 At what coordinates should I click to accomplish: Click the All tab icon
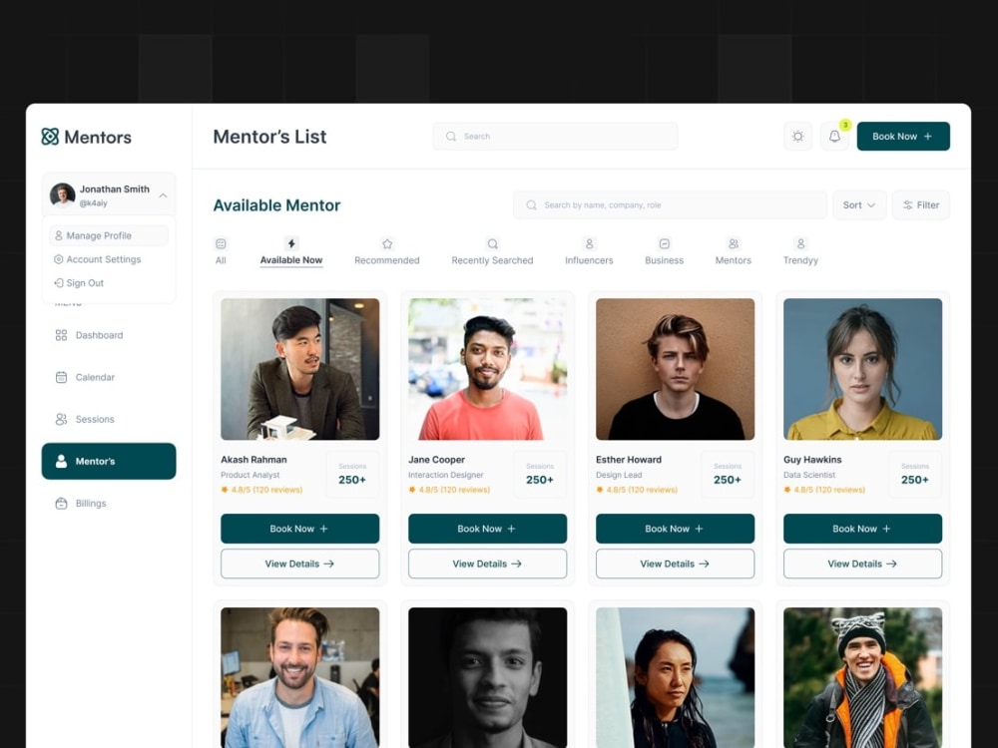pyautogui.click(x=221, y=243)
